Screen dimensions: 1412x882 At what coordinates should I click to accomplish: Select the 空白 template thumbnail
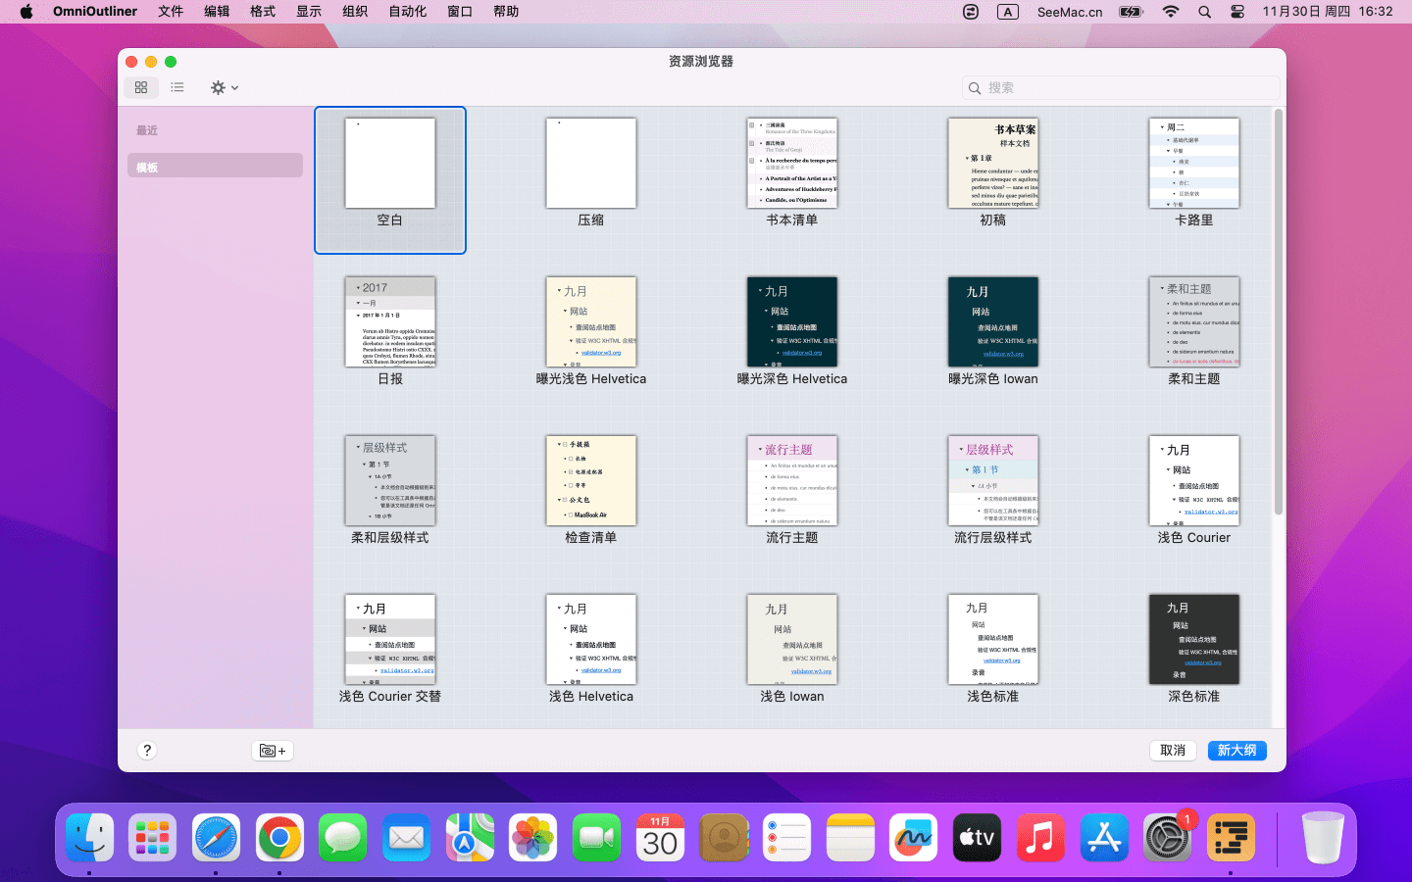(390, 163)
